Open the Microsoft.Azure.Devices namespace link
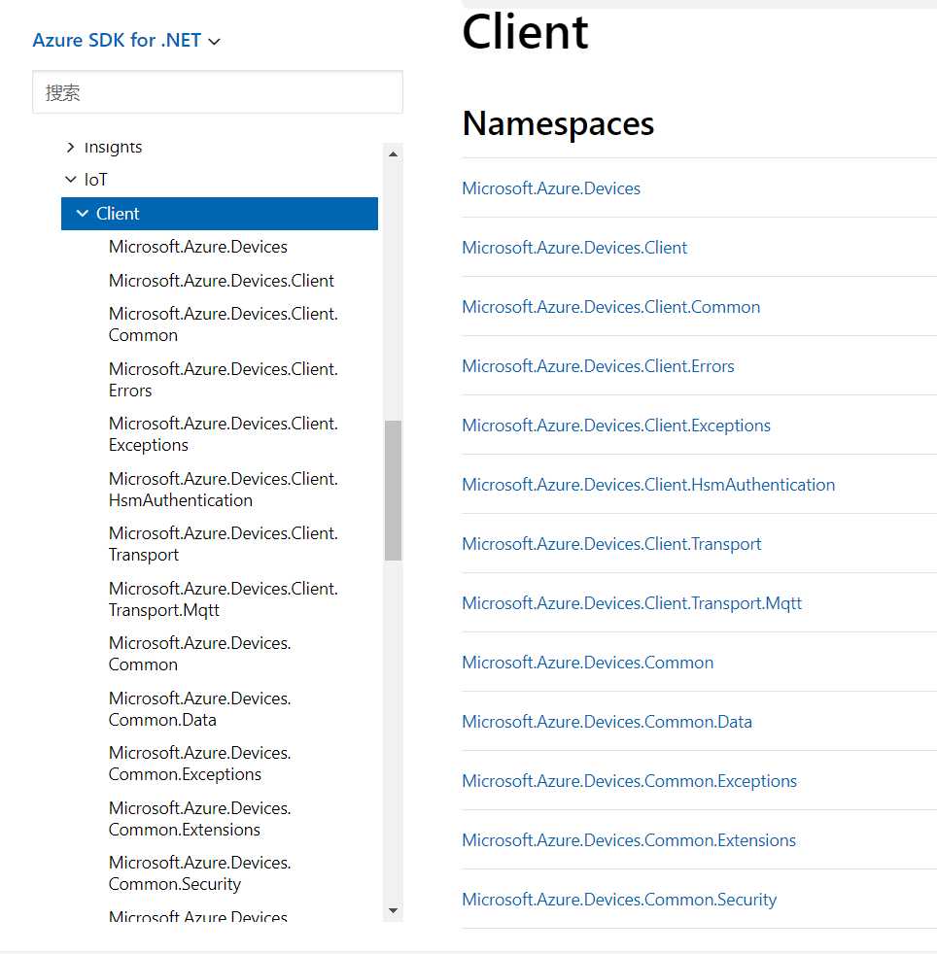This screenshot has height=954, width=937. (x=551, y=188)
